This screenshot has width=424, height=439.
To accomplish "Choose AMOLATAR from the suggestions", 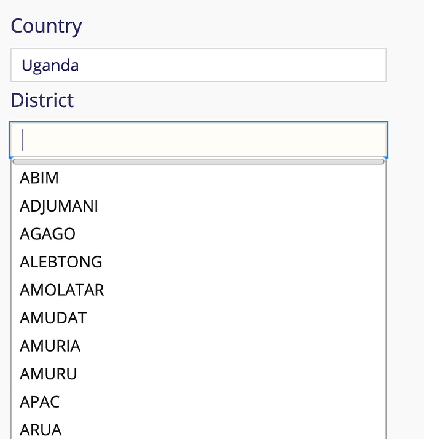I will pos(198,290).
